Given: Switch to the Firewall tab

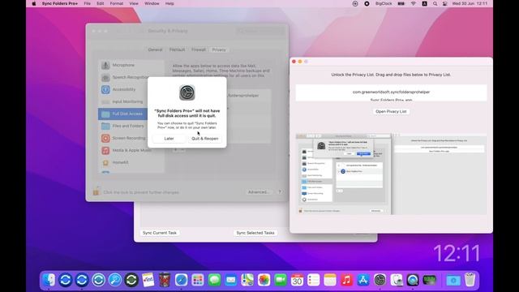Looking at the screenshot, I should click(x=199, y=49).
